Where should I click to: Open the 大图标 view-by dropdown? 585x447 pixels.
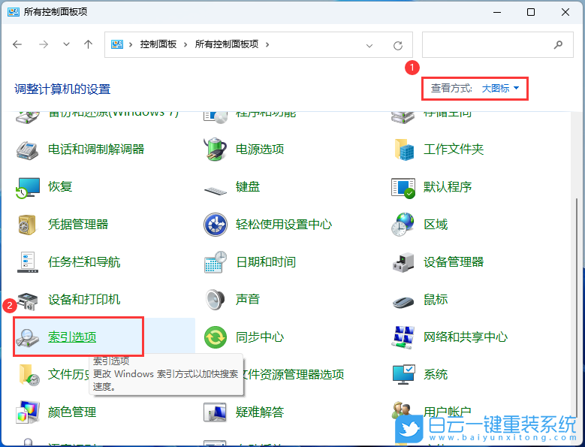(x=500, y=89)
